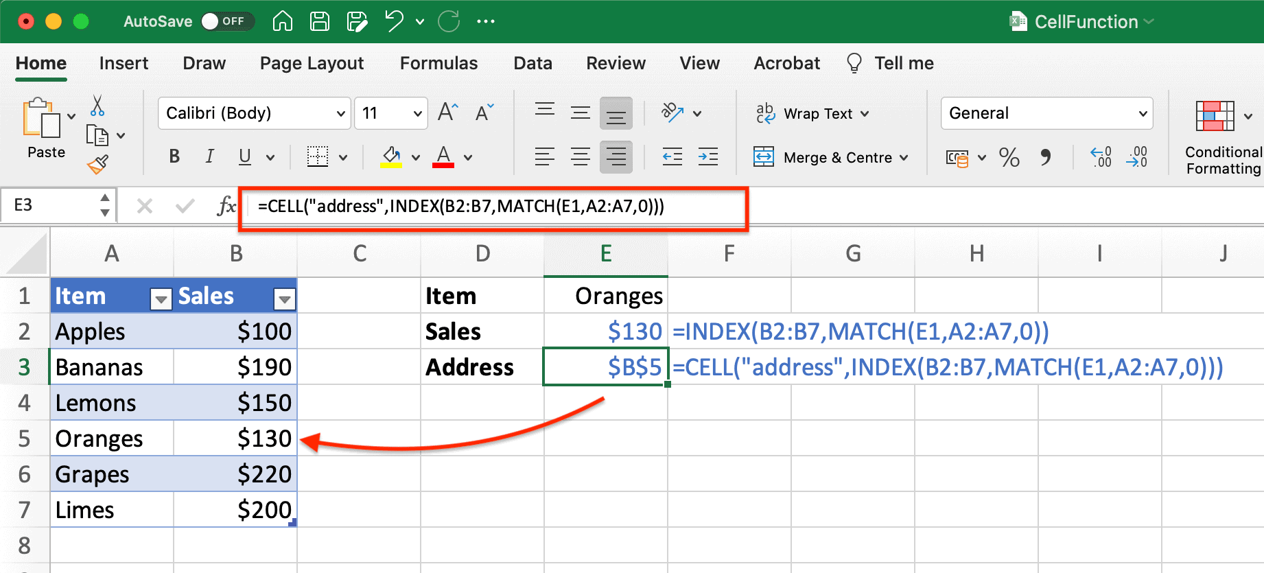Viewport: 1264px width, 573px height.
Task: Save the workbook with the floppy icon
Action: 320,21
